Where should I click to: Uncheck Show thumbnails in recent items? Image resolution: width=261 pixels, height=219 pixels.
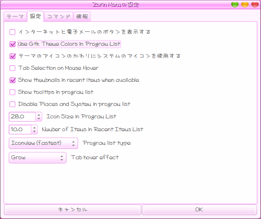(x=12, y=80)
